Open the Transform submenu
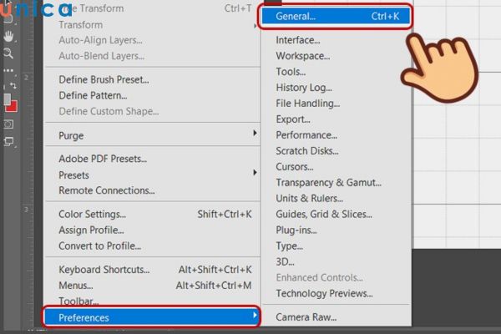Viewport: 501px width, 334px height. tap(153, 25)
